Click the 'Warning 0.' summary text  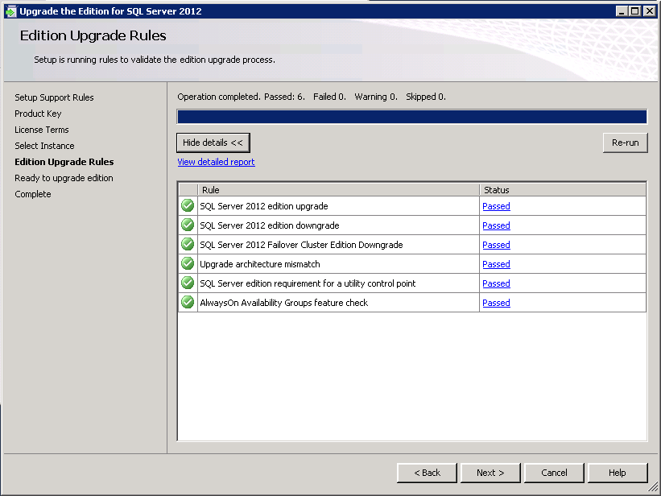376,97
